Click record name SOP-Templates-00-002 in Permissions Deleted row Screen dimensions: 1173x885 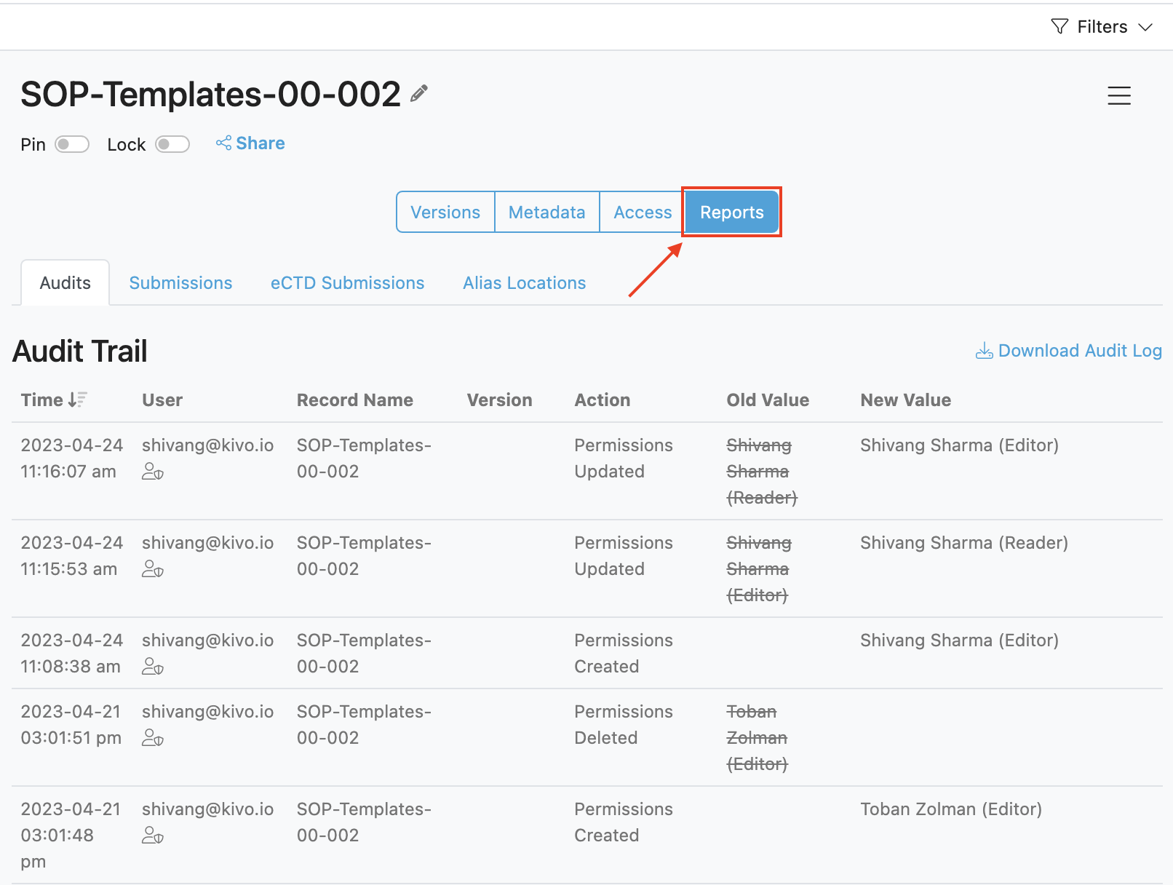364,724
